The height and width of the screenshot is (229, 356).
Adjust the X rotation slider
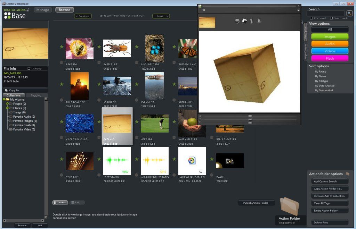tap(250, 116)
